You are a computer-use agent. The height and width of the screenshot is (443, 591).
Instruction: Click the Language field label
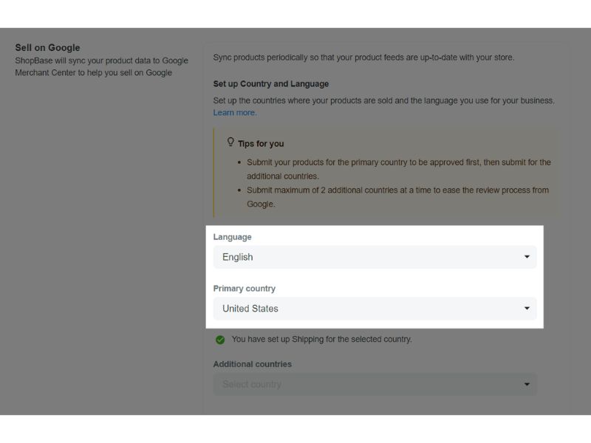[232, 237]
